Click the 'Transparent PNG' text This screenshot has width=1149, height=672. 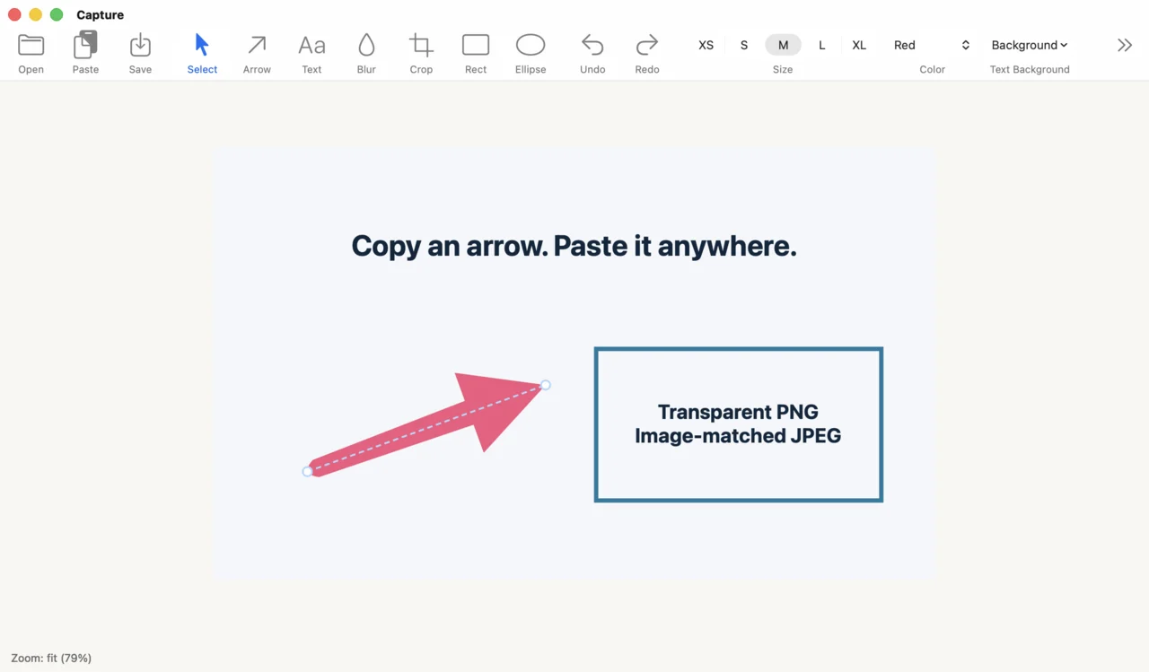(738, 412)
